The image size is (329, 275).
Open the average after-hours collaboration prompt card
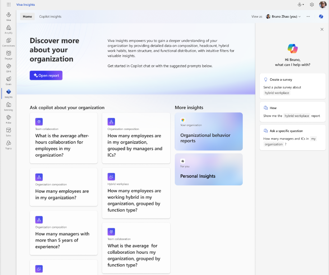click(64, 138)
